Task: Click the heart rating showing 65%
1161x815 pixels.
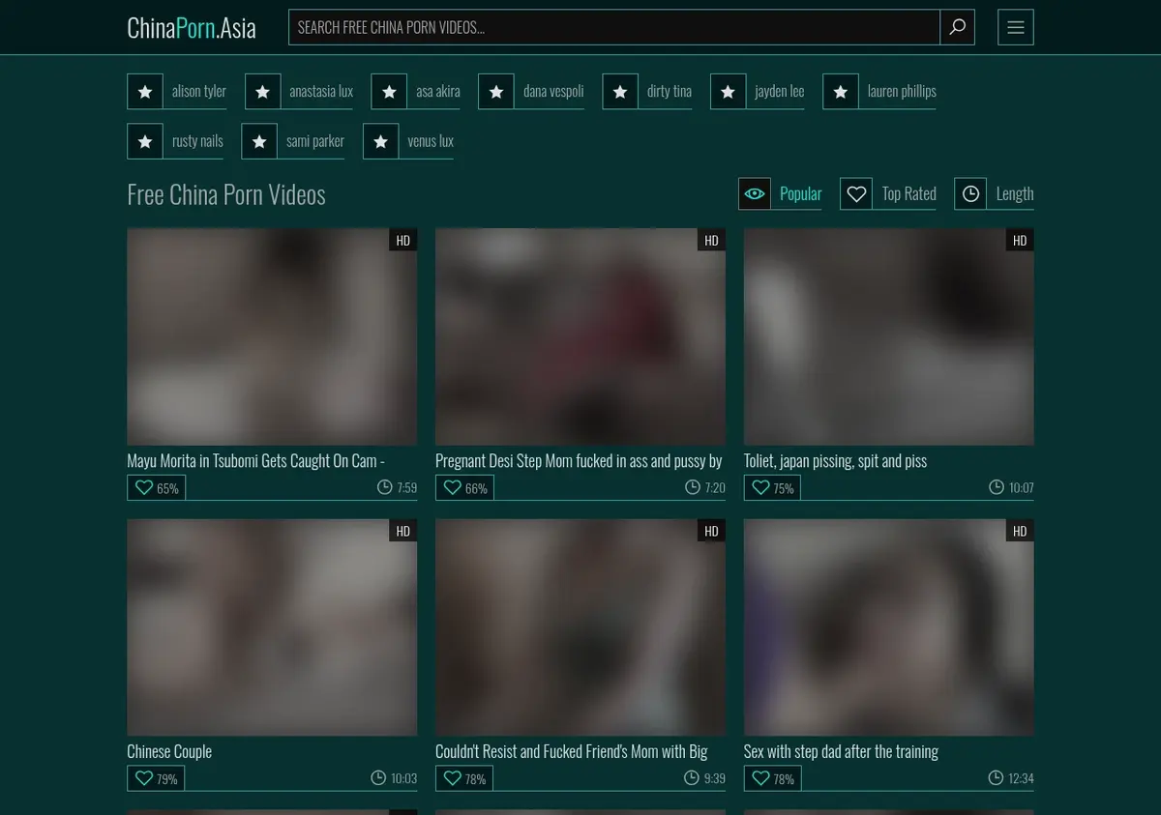Action: (x=156, y=487)
